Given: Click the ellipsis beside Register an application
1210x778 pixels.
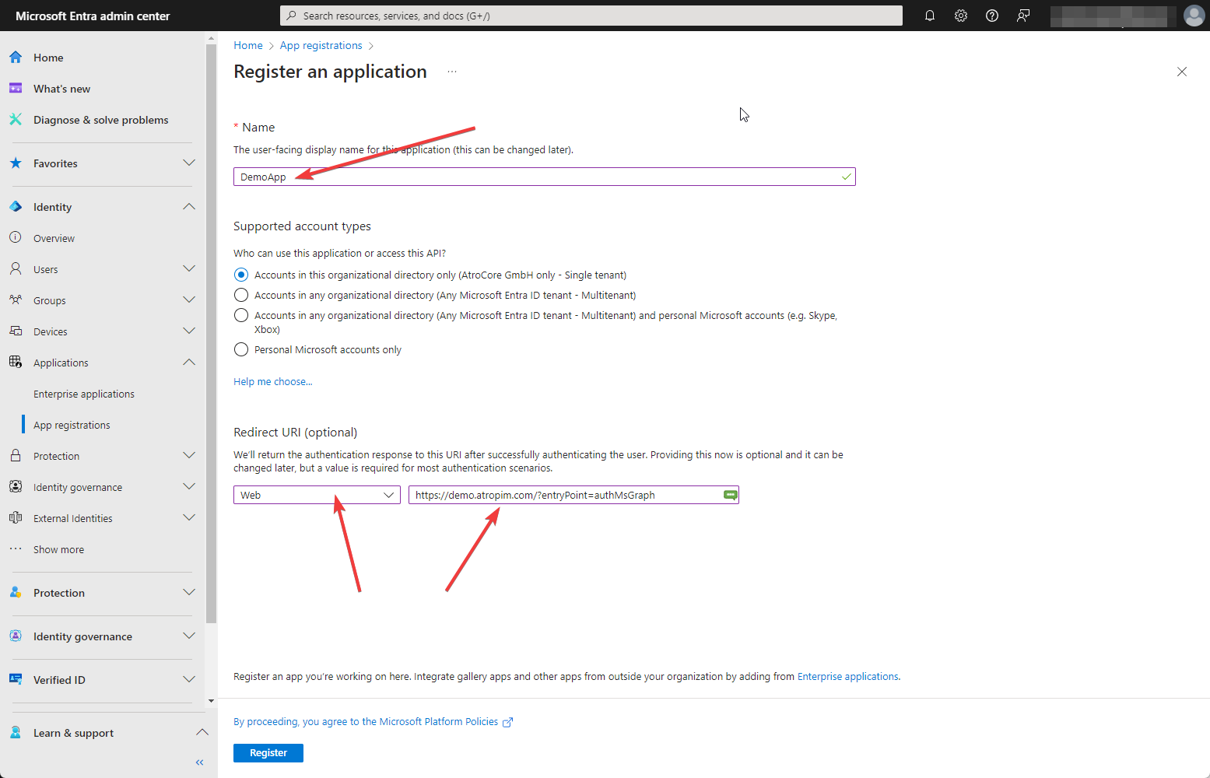Looking at the screenshot, I should click(x=452, y=72).
